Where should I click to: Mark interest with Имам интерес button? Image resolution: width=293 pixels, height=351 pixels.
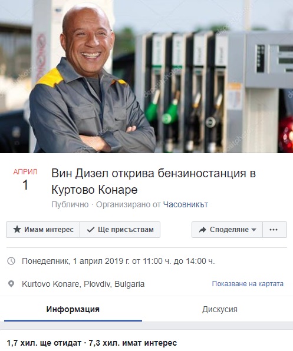tap(43, 230)
